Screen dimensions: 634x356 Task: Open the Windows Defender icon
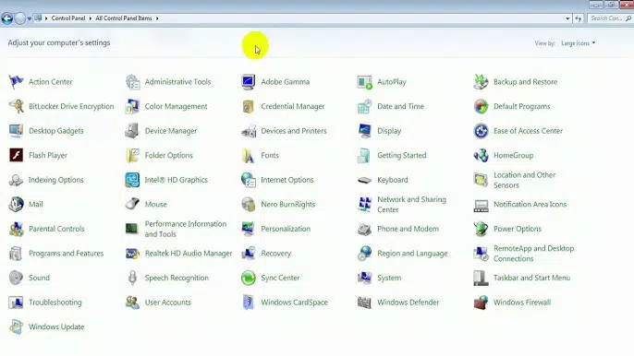click(x=364, y=303)
